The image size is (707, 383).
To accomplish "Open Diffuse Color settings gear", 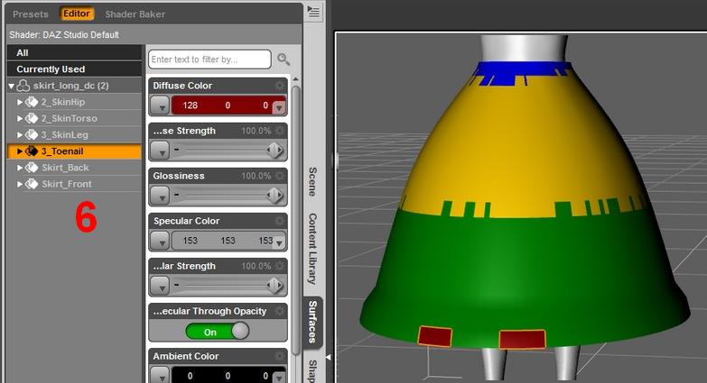I will tap(280, 86).
